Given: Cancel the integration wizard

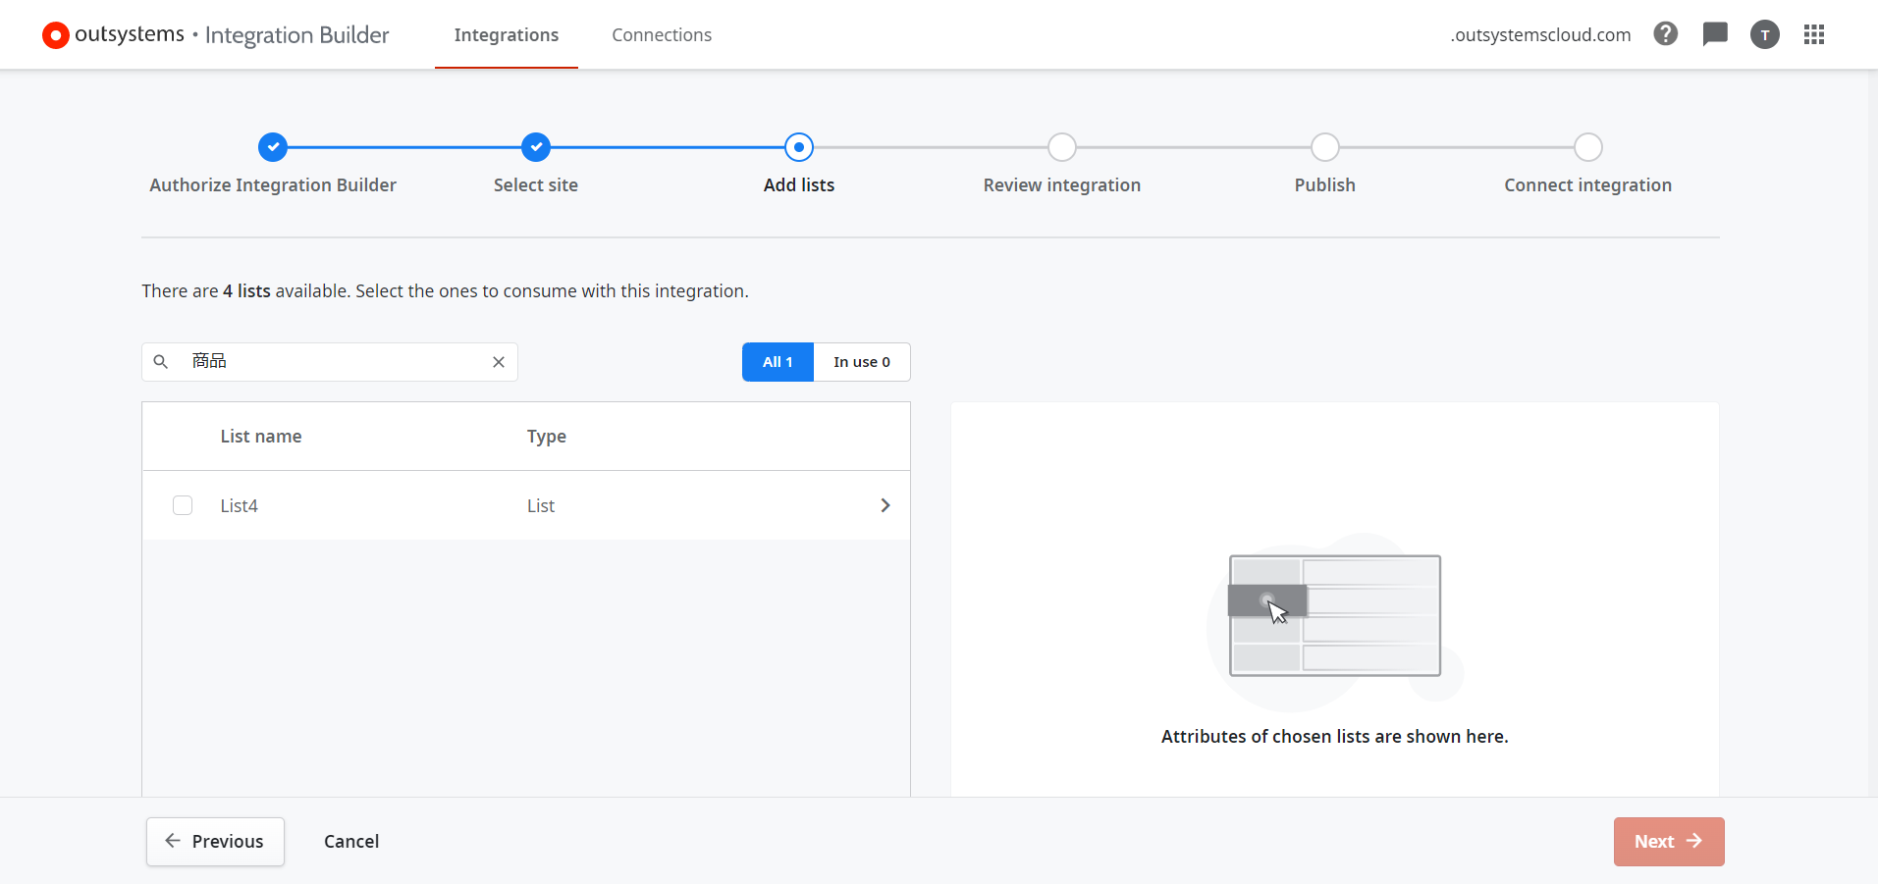Looking at the screenshot, I should 351,842.
